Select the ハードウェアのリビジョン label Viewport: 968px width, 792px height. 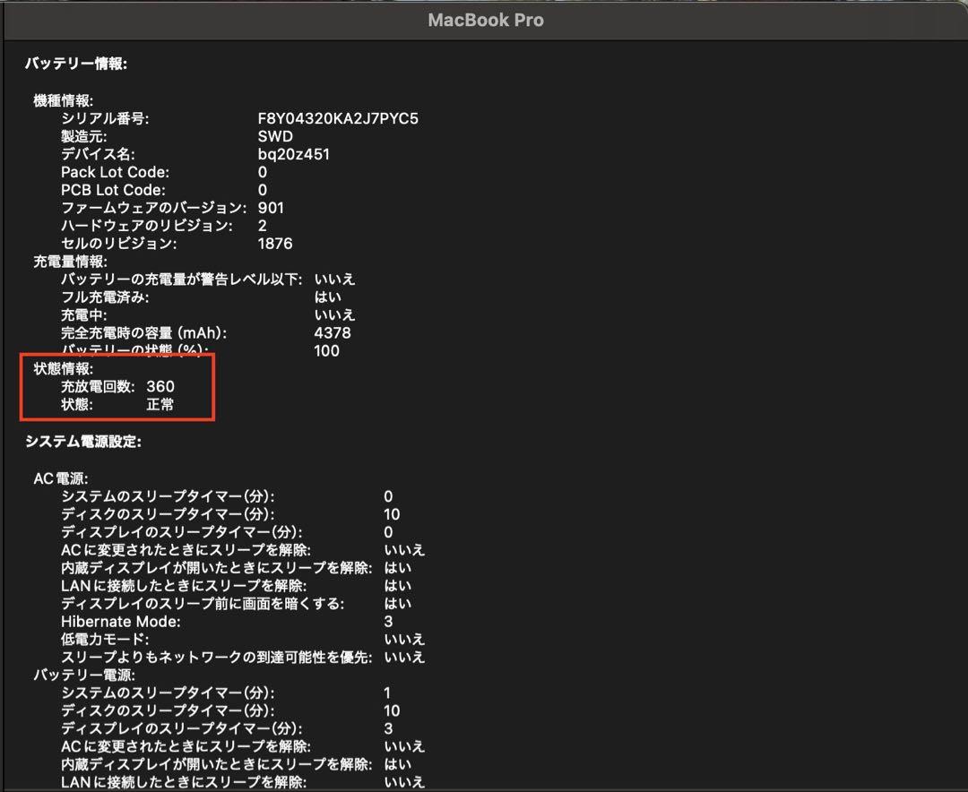147,226
